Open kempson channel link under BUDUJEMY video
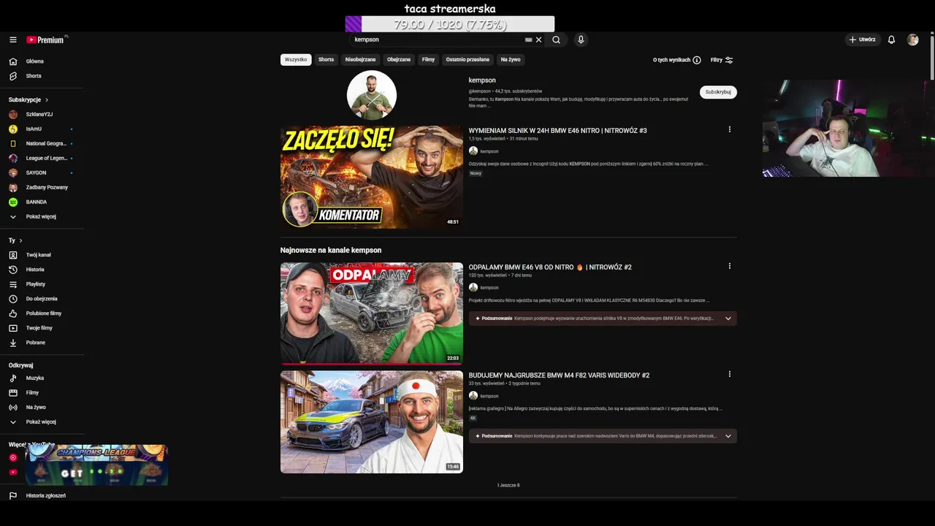Screen dimensions: 935x526 489,396
